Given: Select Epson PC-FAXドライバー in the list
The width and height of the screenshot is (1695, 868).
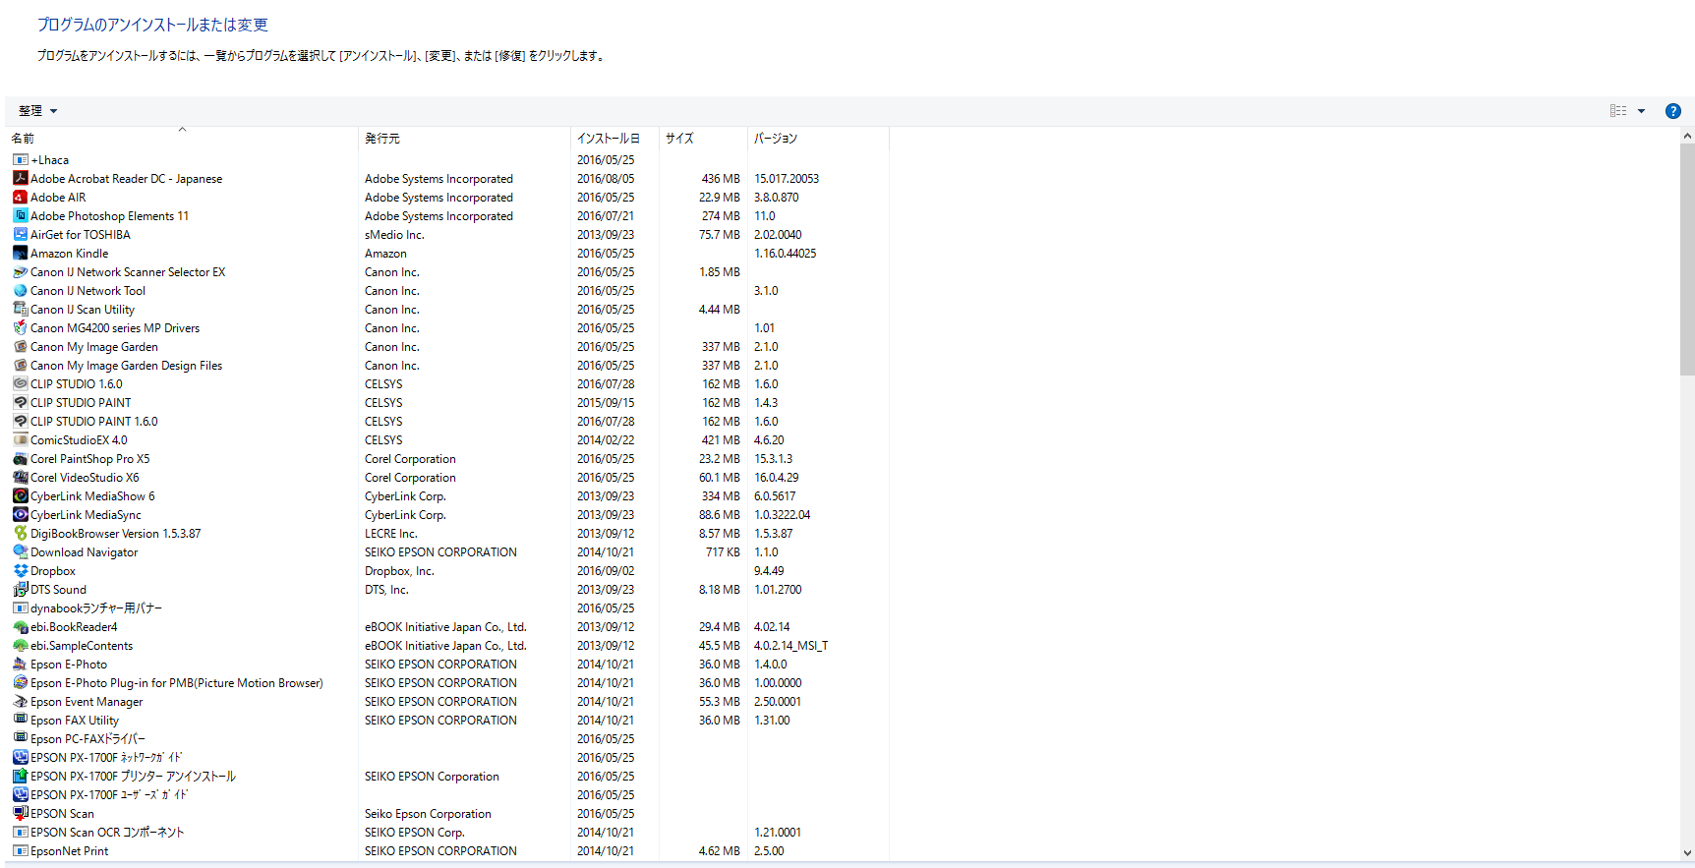Looking at the screenshot, I should coord(88,739).
